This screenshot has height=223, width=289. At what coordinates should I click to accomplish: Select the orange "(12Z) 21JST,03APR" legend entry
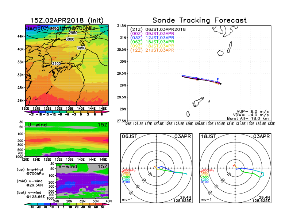tap(152, 50)
